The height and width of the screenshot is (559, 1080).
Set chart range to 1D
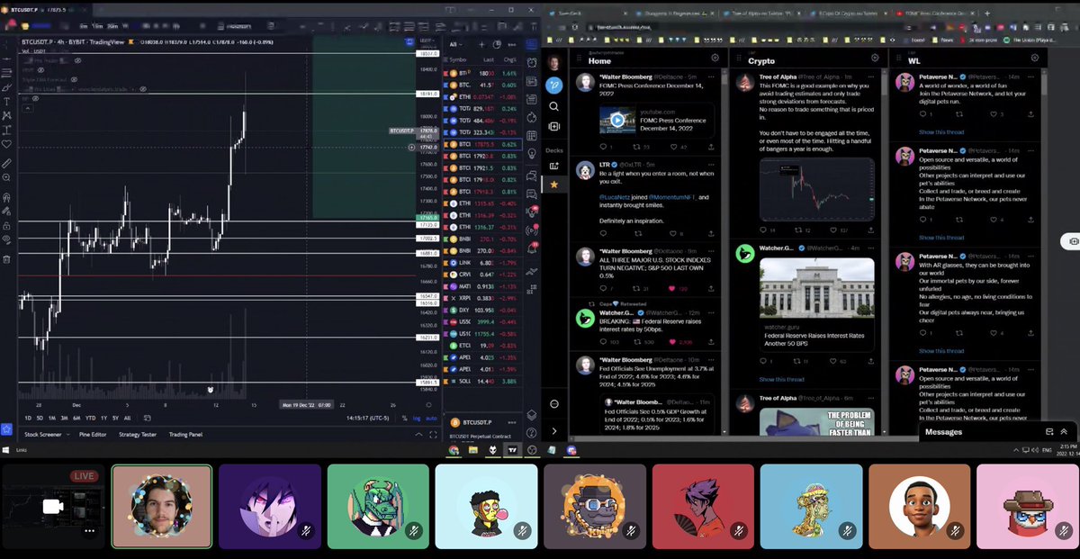[x=28, y=418]
